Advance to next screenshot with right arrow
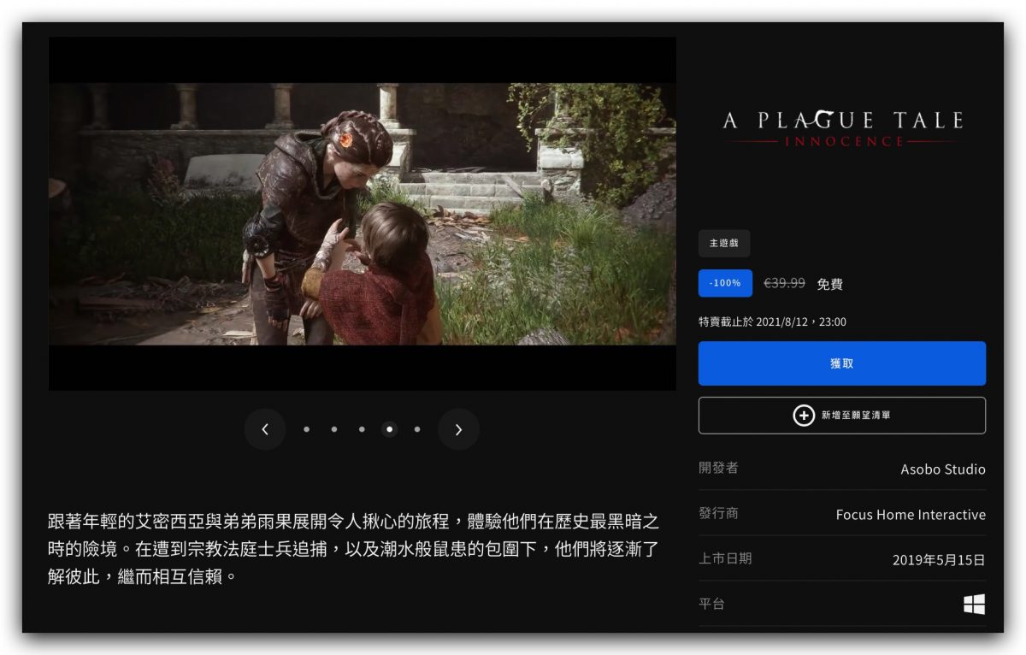 click(x=458, y=429)
